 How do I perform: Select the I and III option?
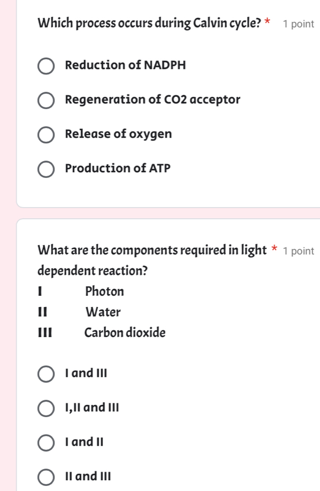(45, 374)
